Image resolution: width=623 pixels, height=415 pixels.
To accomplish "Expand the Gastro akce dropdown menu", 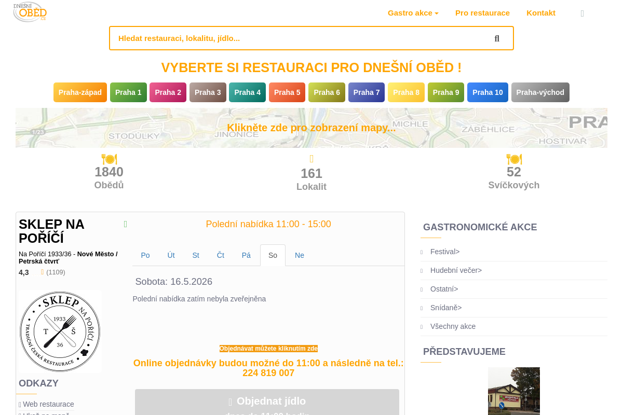I will point(413,13).
